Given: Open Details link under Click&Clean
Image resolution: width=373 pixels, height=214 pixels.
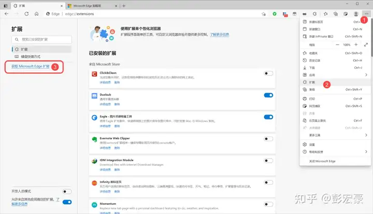Looking at the screenshot, I should pos(105,82).
